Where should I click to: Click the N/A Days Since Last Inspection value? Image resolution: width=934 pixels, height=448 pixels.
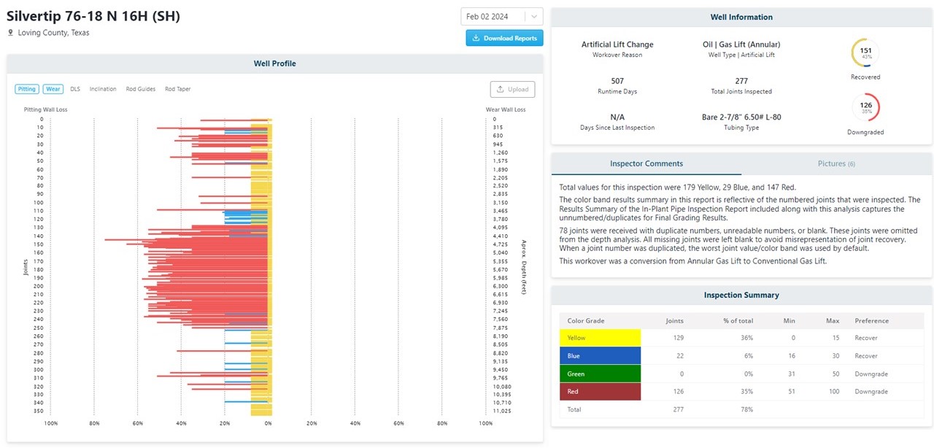click(617, 117)
